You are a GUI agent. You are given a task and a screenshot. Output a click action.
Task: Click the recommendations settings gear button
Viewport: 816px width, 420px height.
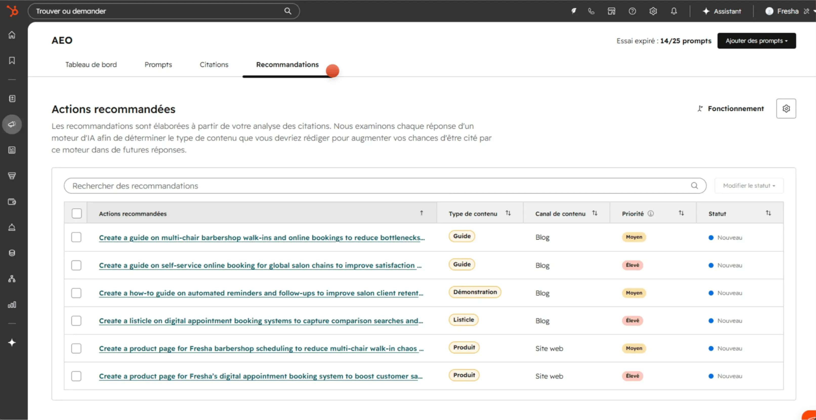pos(786,108)
